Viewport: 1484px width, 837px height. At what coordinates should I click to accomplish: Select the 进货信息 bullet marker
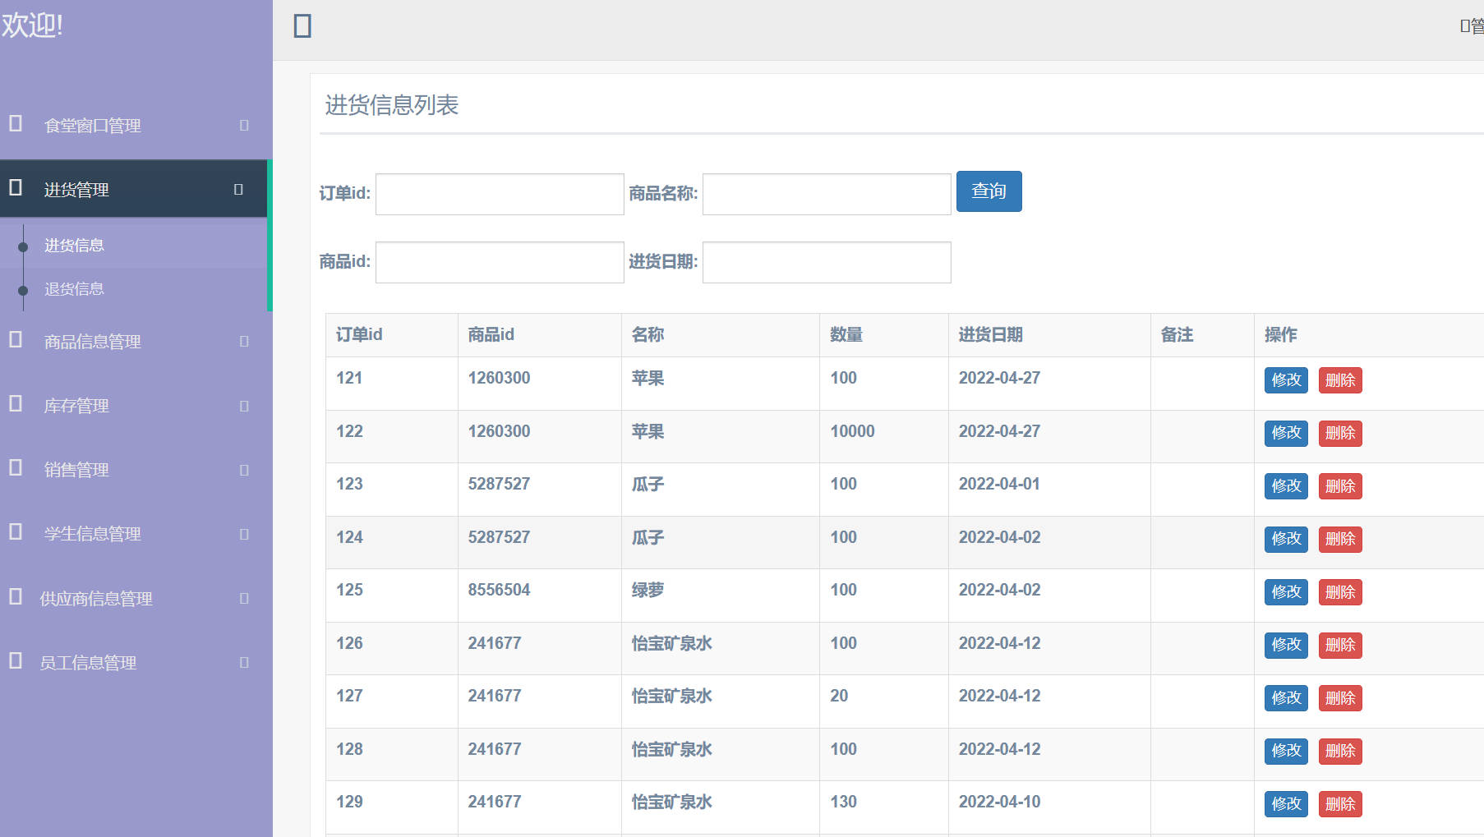click(23, 244)
